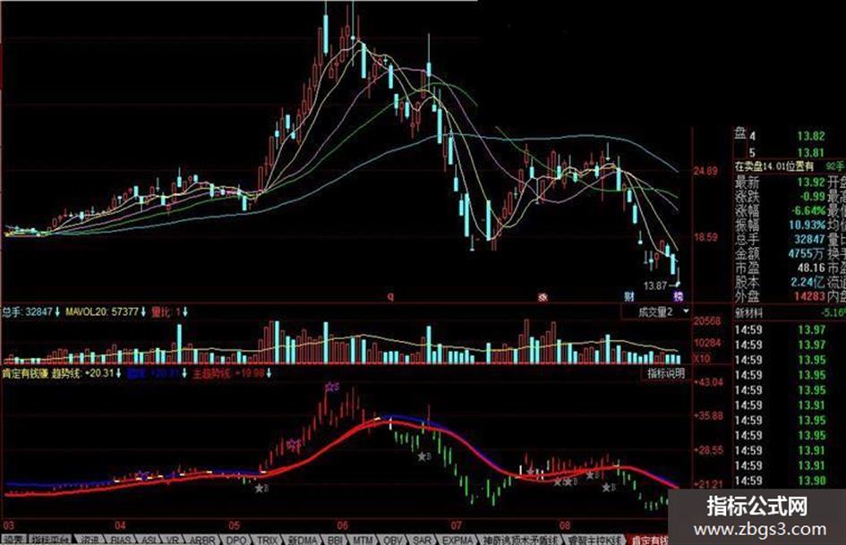
Task: Click the down arrow after 主趋势线 +19.98
Action: click(x=269, y=373)
